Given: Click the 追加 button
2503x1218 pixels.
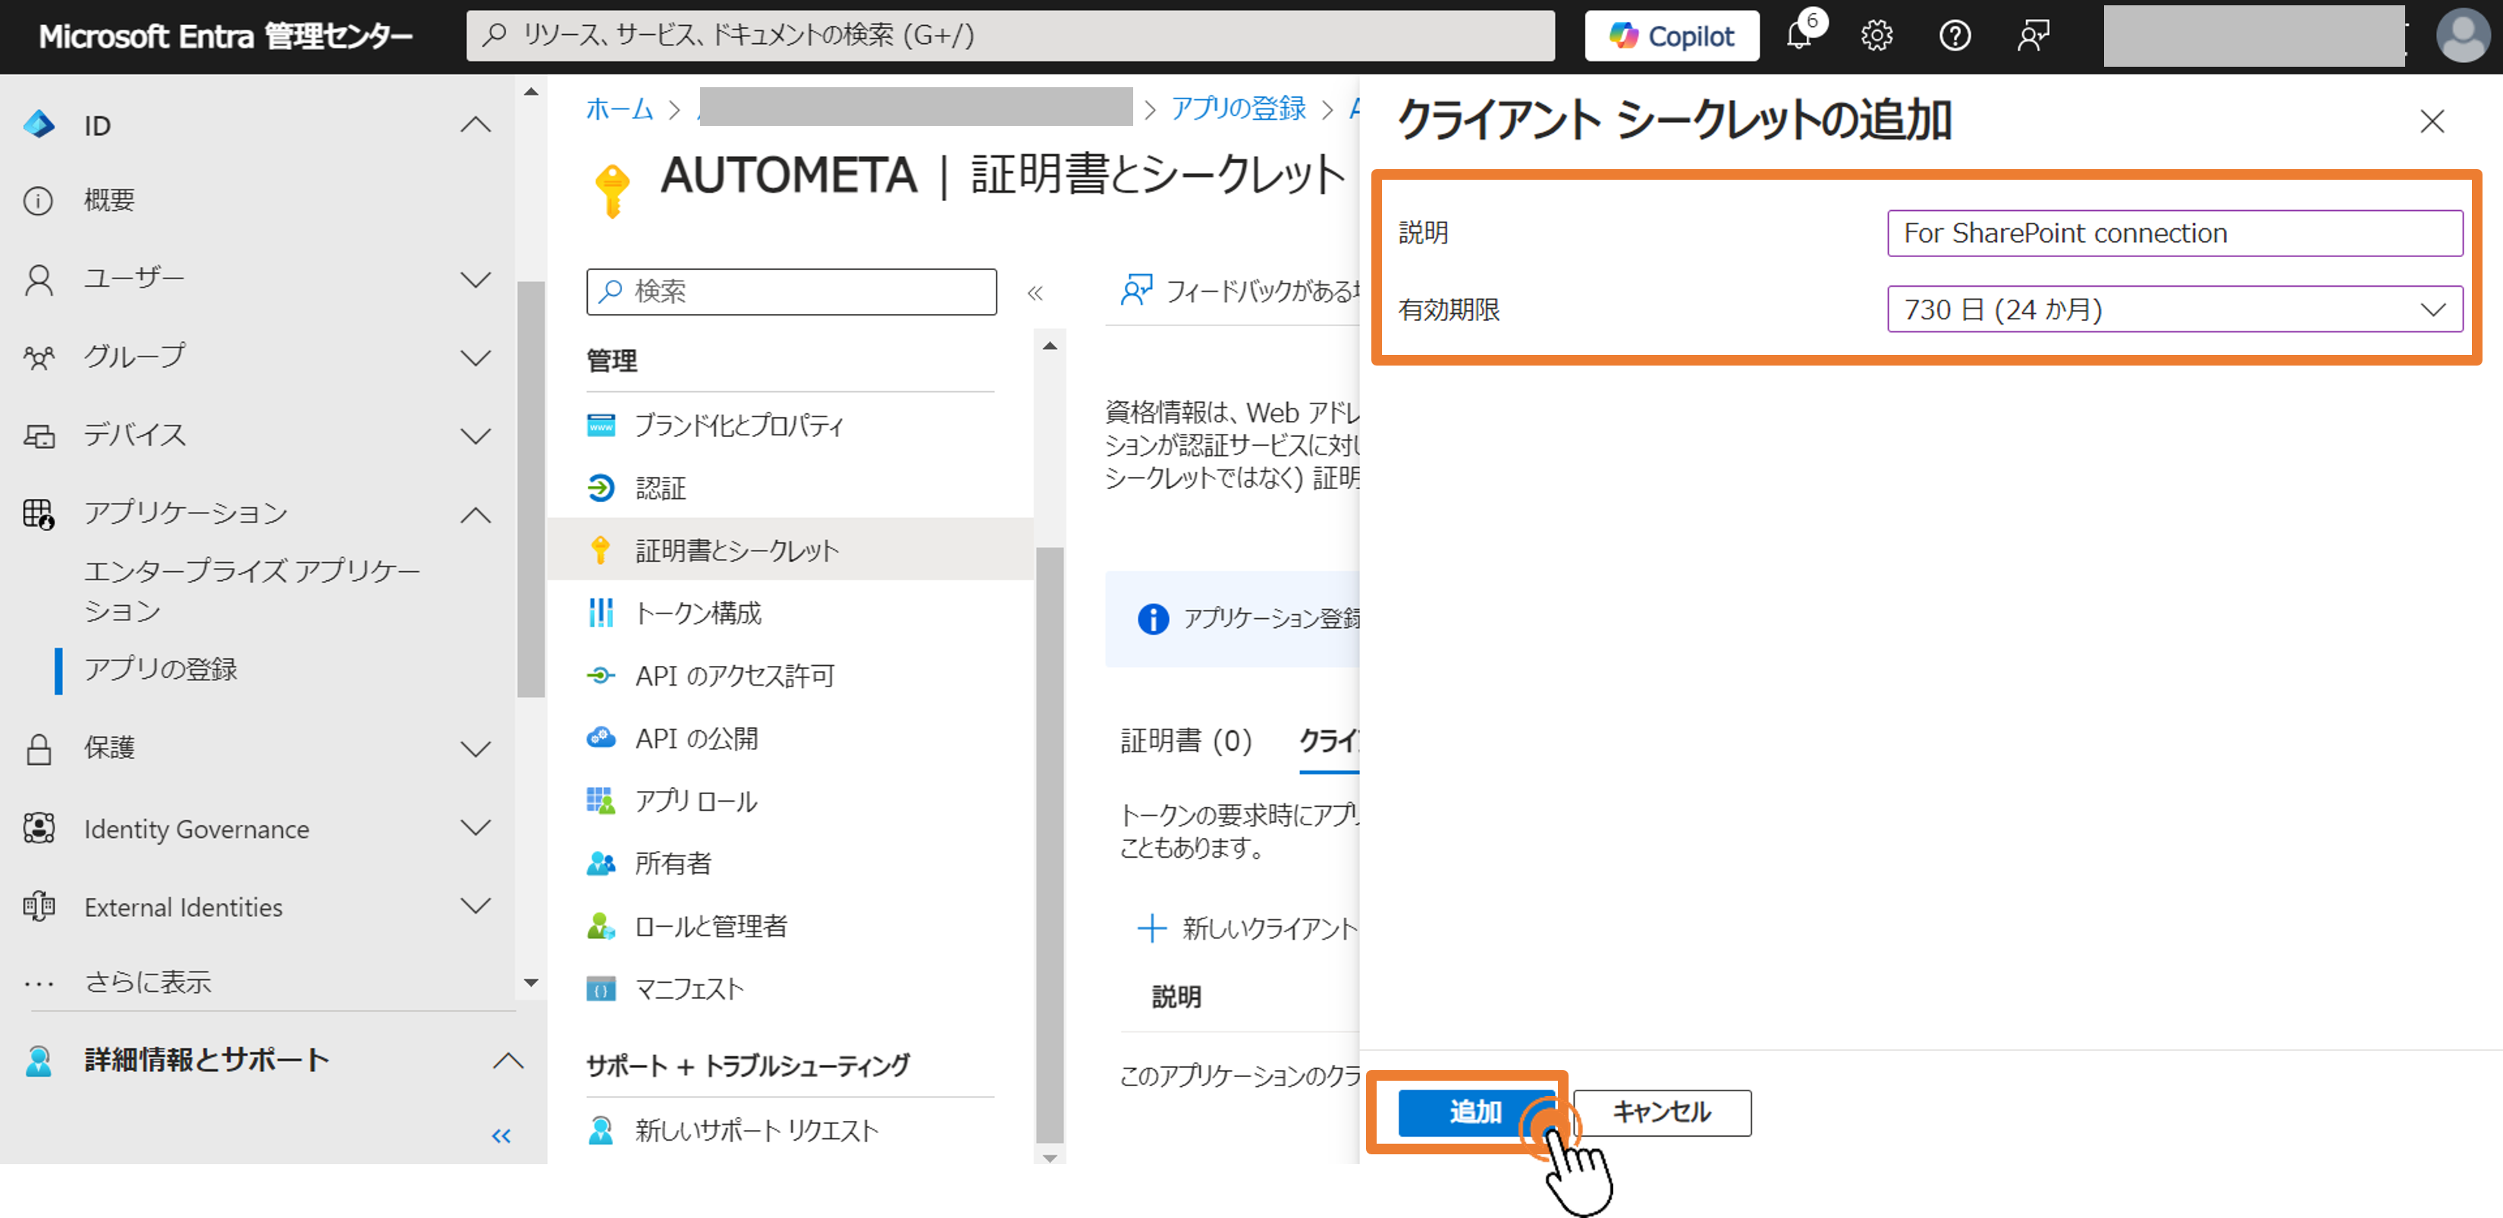Looking at the screenshot, I should click(1475, 1112).
